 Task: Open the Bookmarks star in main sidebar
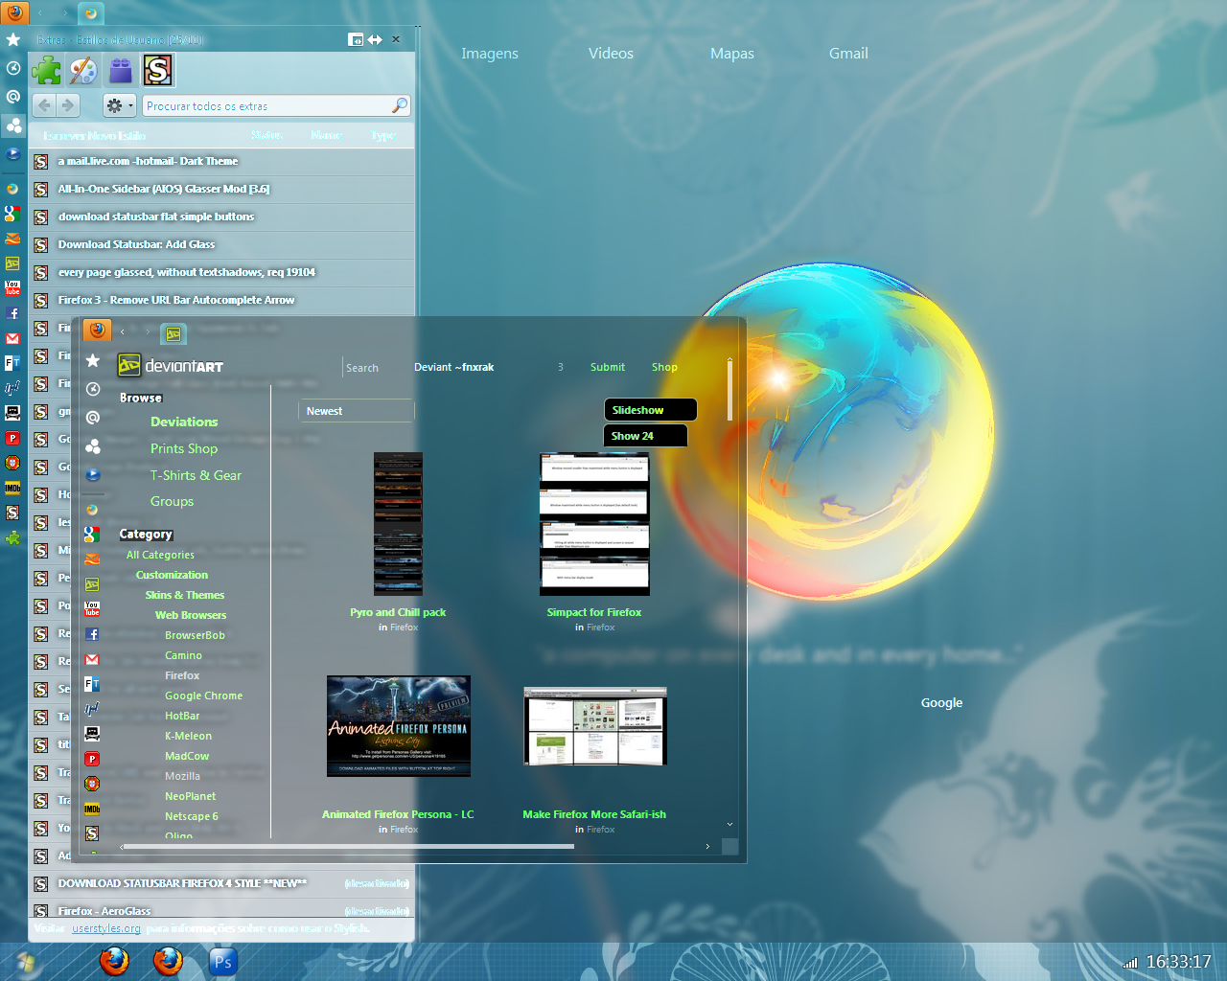coord(13,39)
